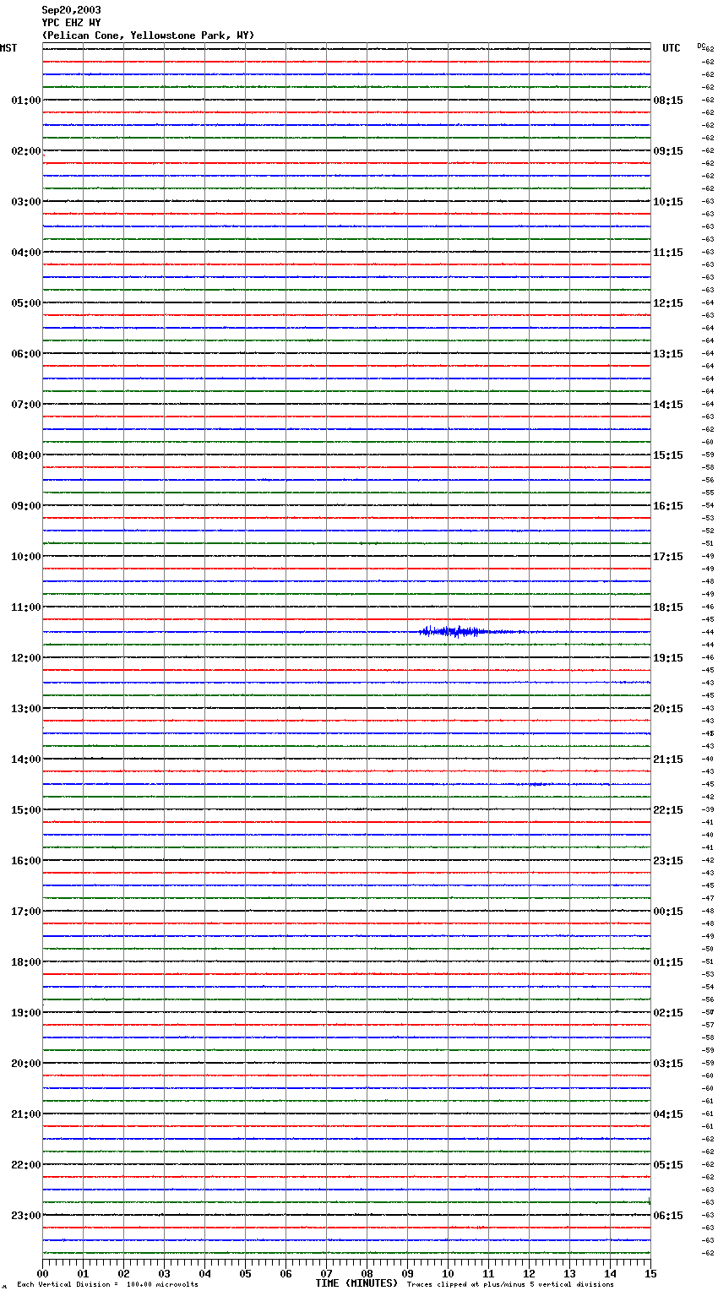Viewport: 718px width, 1296px height.
Task: Click the 03:15 UTC time label
Action: (668, 1064)
